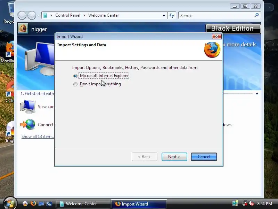Click Welcome Center breadcrumb in address bar
Screen dimensions: 278x209
[x=104, y=15]
